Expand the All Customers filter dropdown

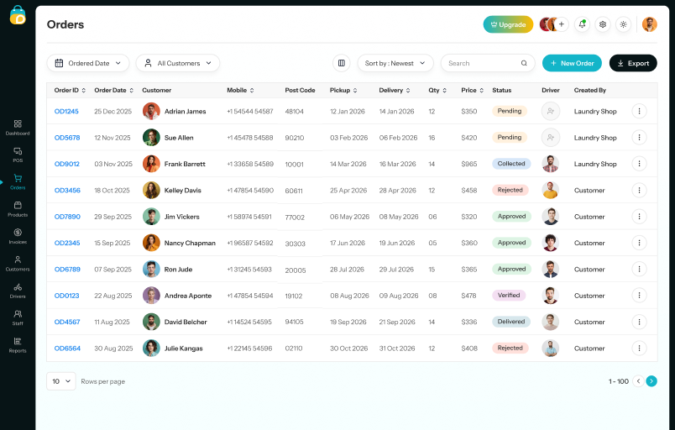pos(178,63)
